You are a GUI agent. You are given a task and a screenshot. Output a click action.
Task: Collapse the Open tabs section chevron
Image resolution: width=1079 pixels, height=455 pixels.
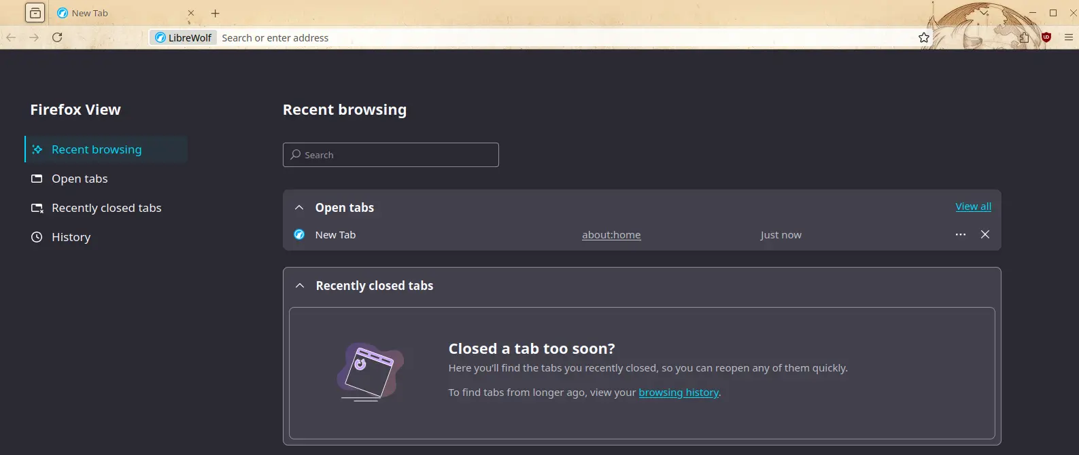299,208
